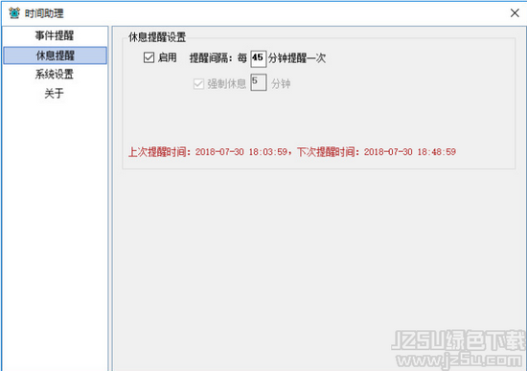Image resolution: width=527 pixels, height=371 pixels.
Task: Select the 休息提醒 sidebar item
Action: 56,55
